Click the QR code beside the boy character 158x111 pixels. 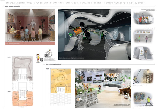click(x=41, y=60)
